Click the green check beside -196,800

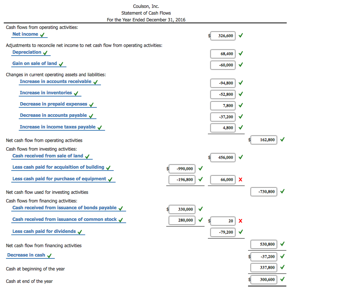point(200,179)
